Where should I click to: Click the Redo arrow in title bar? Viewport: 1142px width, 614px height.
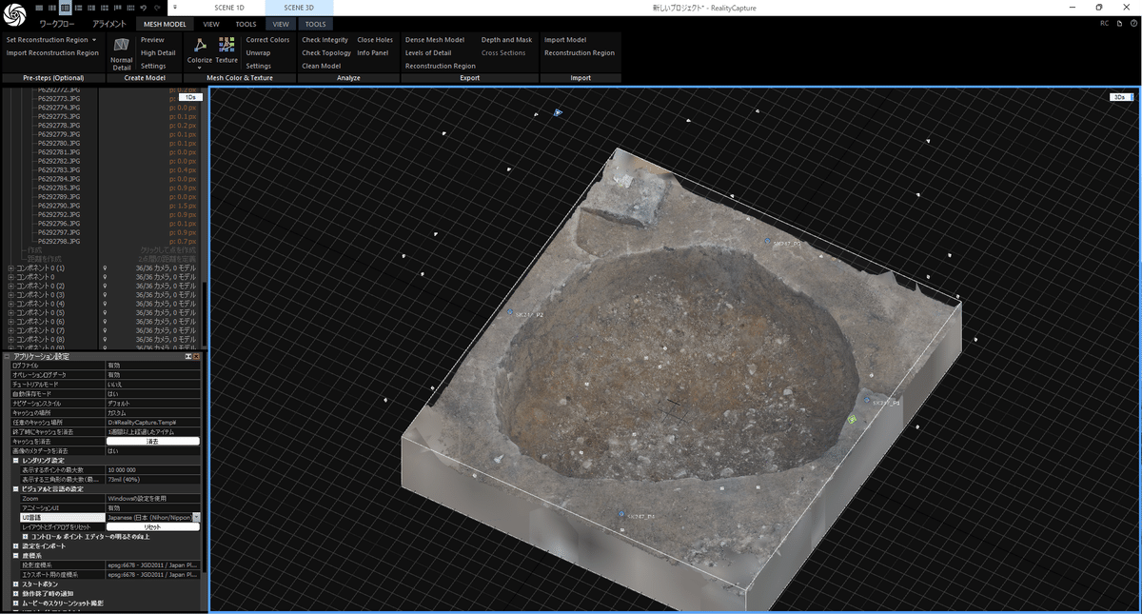click(156, 7)
